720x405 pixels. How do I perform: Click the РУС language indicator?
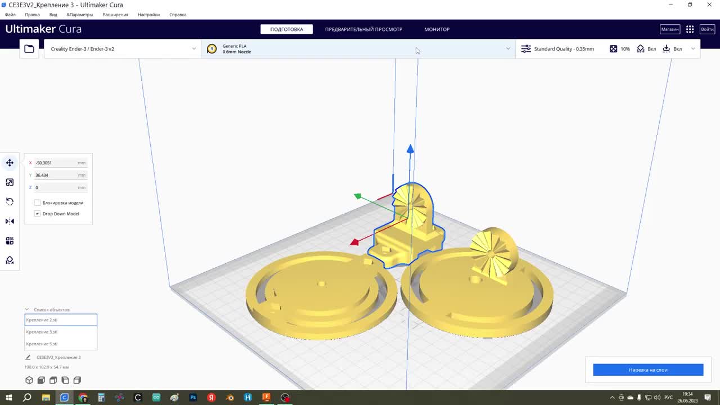click(x=668, y=398)
